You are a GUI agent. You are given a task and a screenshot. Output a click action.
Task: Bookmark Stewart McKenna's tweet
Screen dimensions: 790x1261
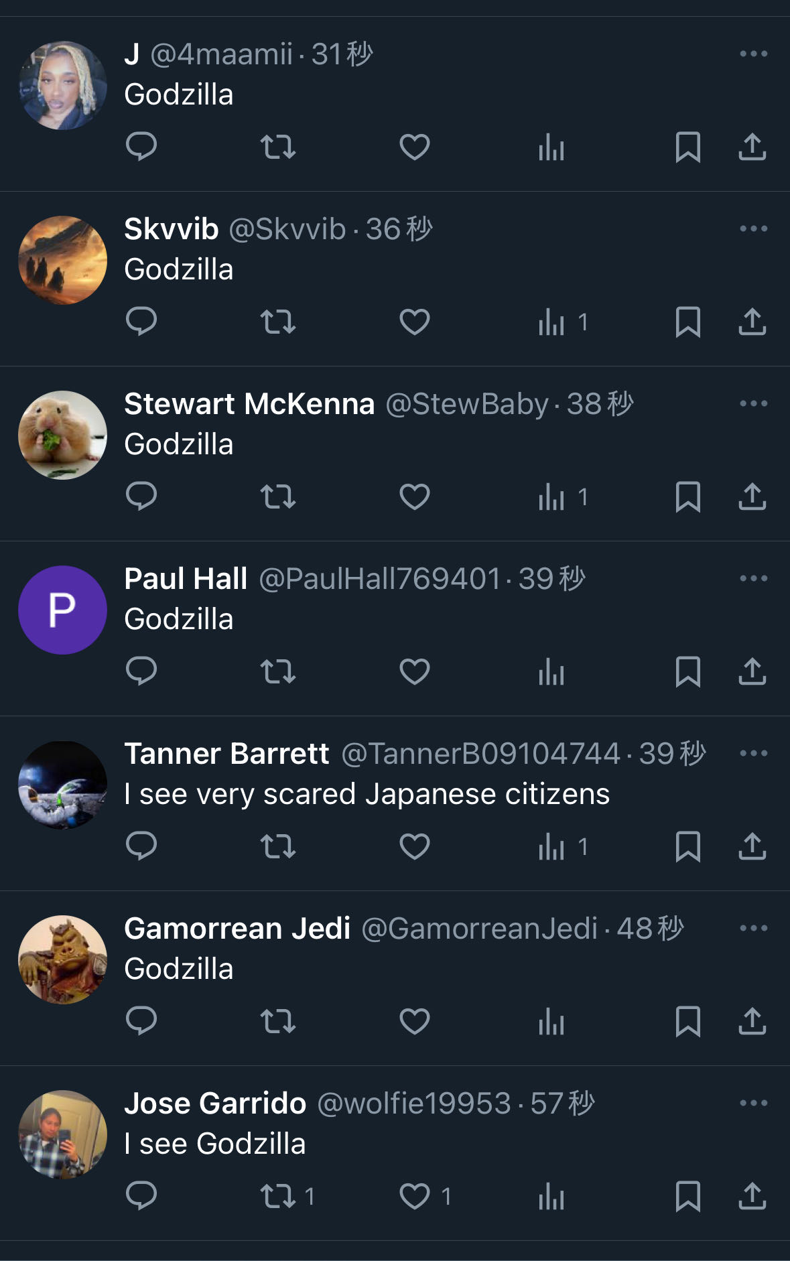click(687, 496)
